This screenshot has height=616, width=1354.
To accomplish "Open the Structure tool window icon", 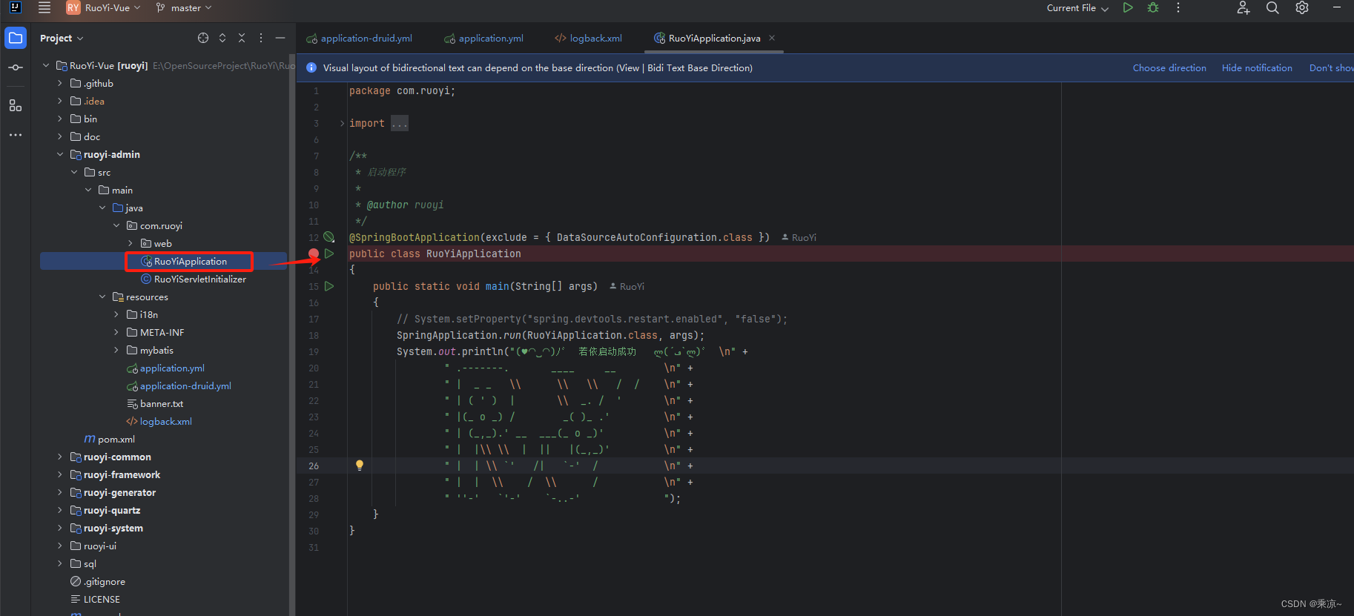I will 16,105.
